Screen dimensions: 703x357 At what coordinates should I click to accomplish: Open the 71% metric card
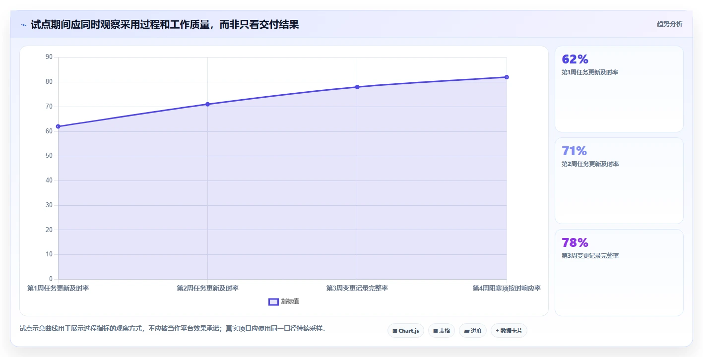619,181
